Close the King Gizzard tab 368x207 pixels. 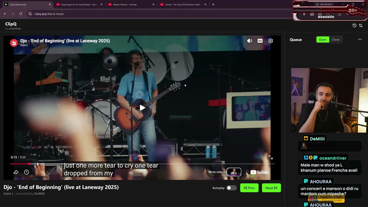click(101, 5)
